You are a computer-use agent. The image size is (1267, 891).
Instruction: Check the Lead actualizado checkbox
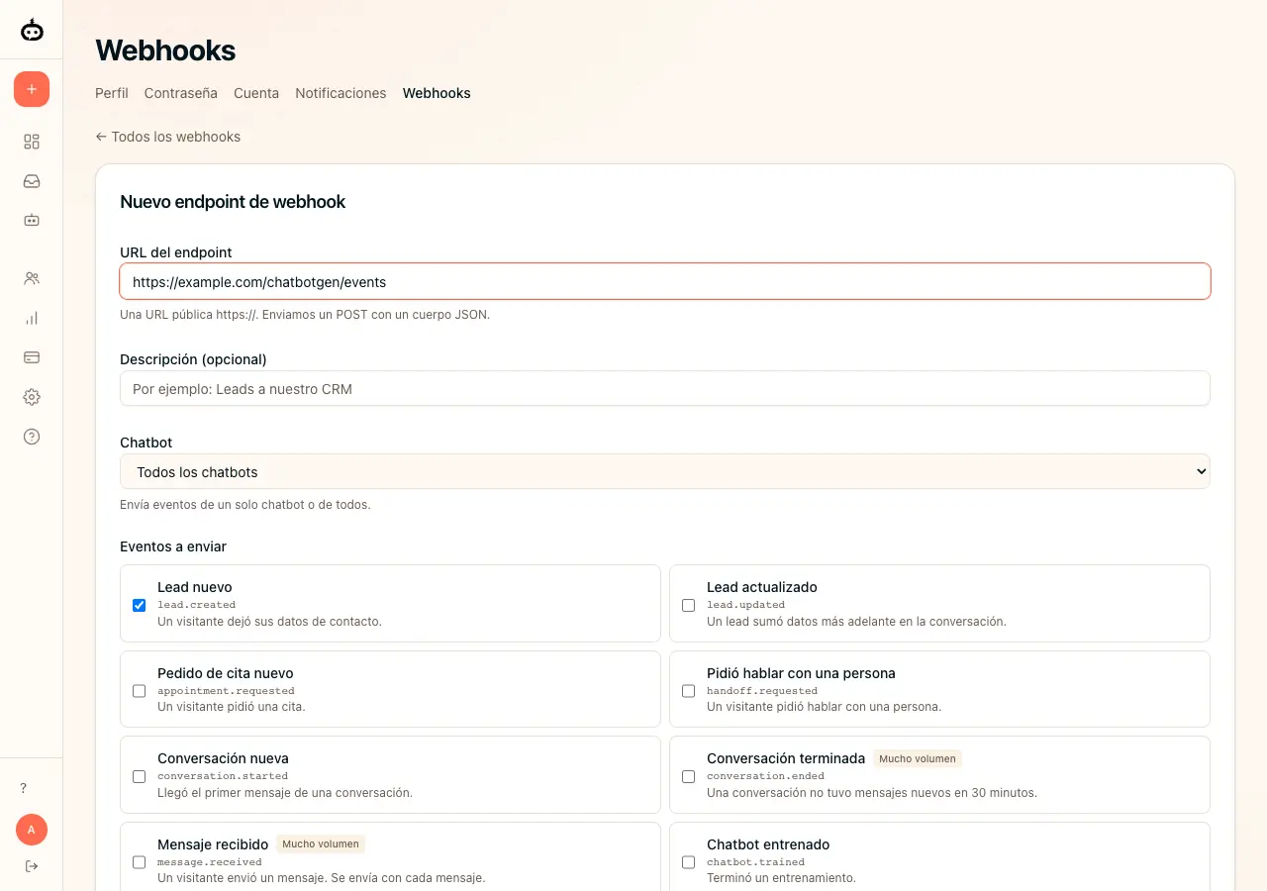[689, 606]
